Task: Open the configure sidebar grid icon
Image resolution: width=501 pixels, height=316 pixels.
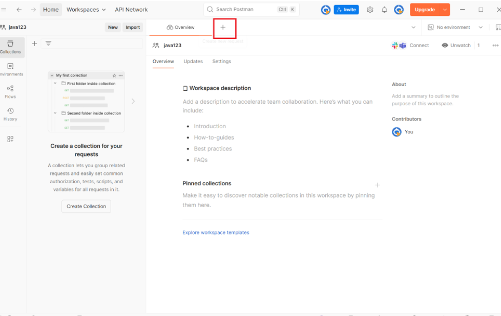Action: [x=10, y=139]
